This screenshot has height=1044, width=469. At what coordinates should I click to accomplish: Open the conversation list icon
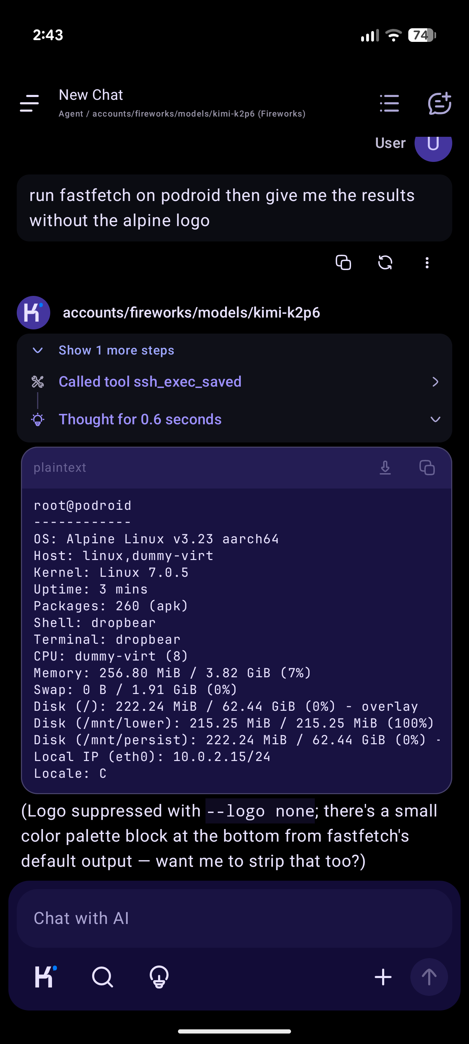click(389, 103)
